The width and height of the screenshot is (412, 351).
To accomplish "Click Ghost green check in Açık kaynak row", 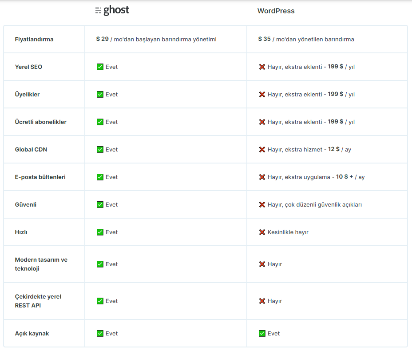I will pyautogui.click(x=100, y=333).
